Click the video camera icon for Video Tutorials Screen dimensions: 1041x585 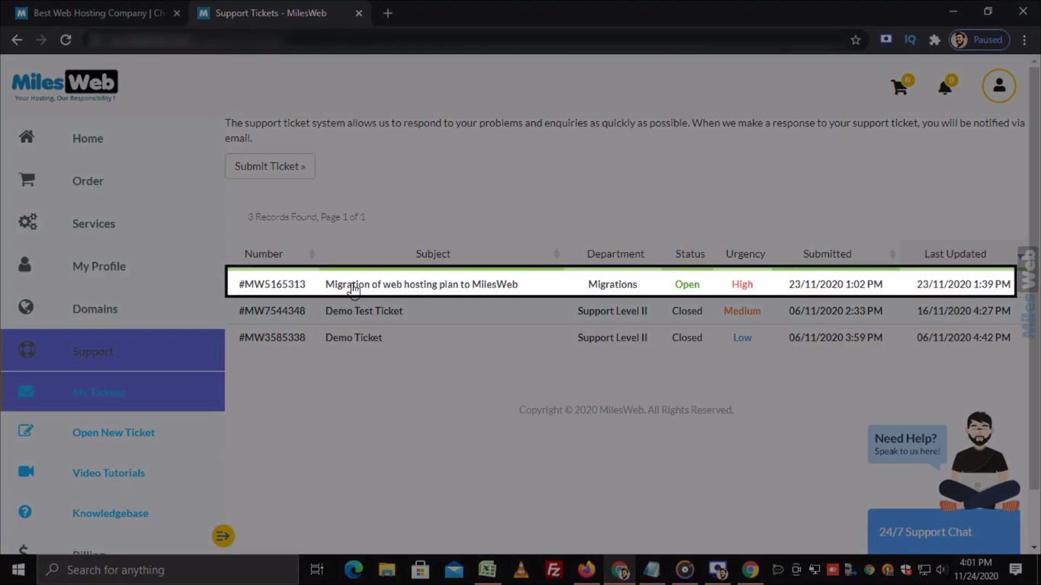26,472
